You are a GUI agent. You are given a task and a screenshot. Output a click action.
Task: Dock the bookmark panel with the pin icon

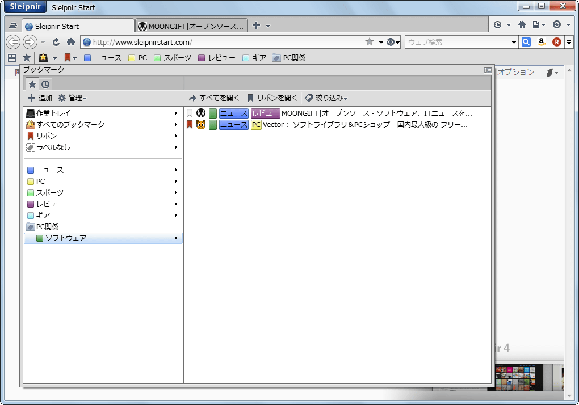[488, 70]
